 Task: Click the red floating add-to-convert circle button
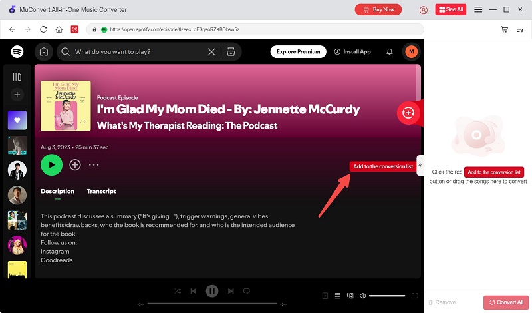point(408,113)
